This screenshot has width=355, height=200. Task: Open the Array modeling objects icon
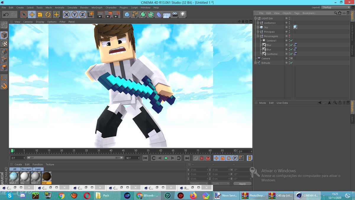tap(151, 14)
